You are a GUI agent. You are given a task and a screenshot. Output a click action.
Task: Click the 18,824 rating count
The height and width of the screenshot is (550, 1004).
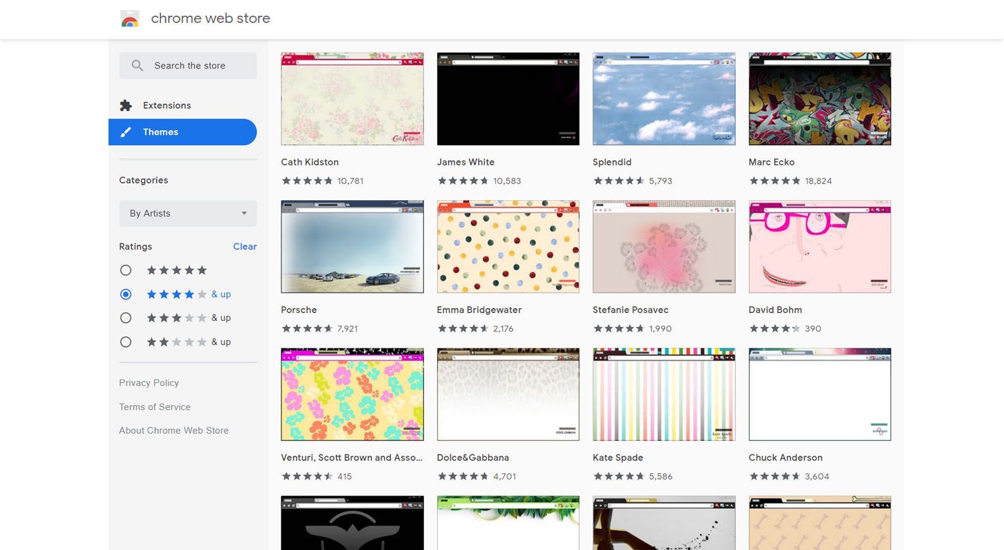point(818,181)
